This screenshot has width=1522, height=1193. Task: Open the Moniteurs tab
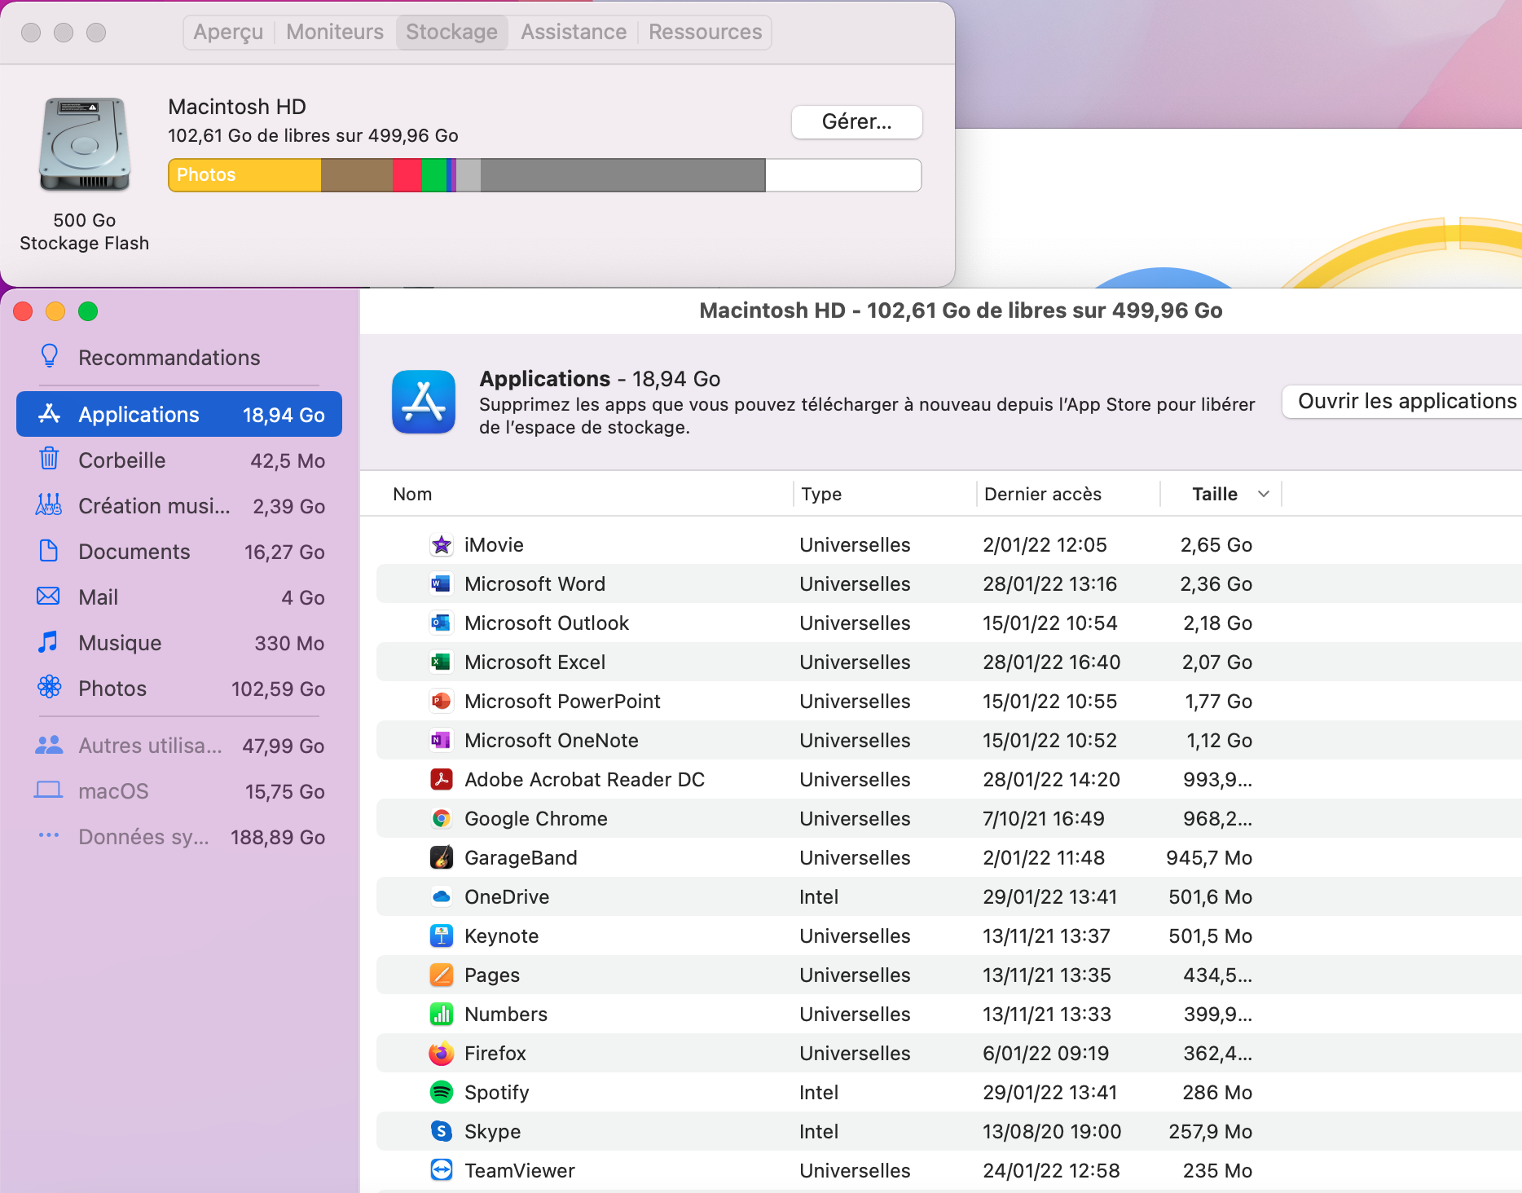(x=335, y=33)
